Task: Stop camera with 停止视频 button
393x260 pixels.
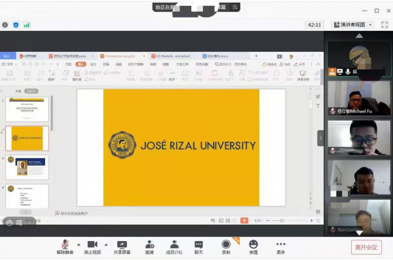Action: coord(92,247)
